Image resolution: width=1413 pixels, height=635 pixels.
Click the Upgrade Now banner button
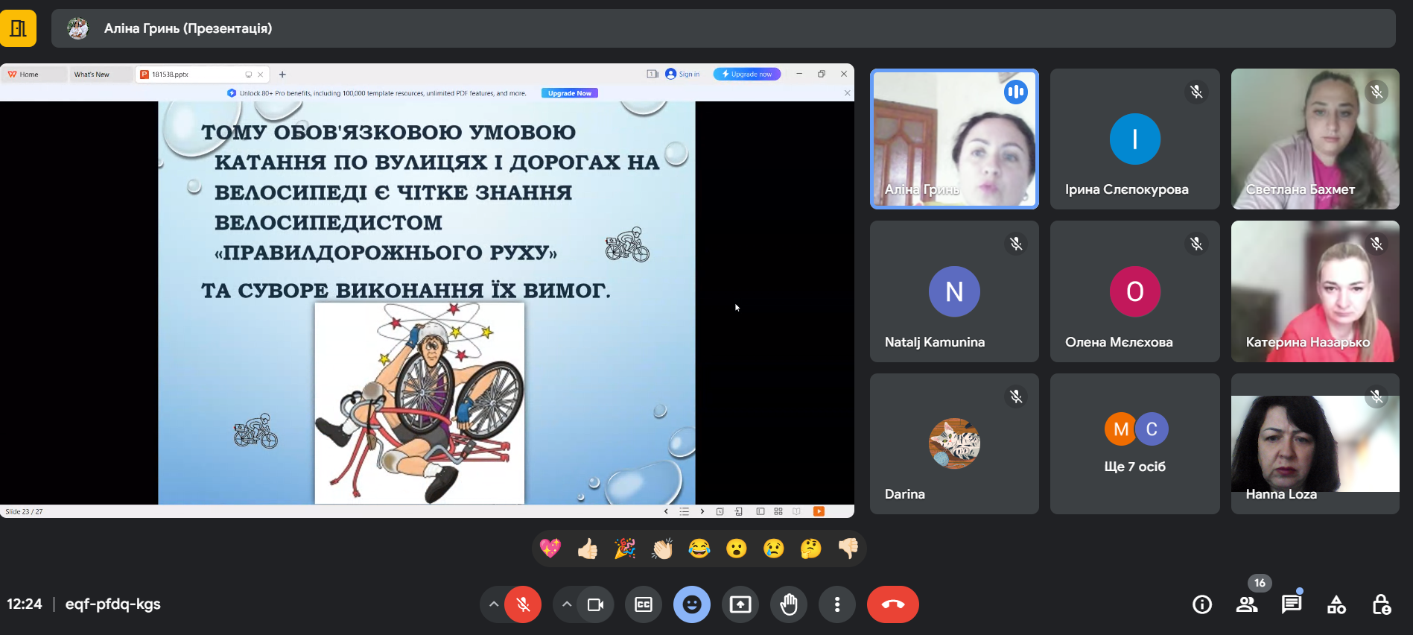point(569,93)
